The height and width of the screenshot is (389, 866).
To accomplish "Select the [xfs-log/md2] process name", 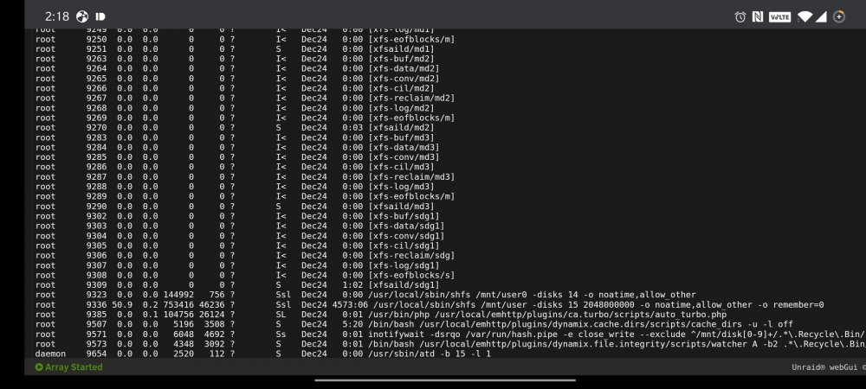I will 401,108.
